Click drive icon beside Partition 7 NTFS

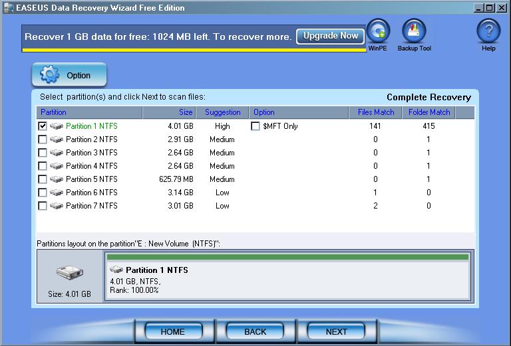click(57, 206)
